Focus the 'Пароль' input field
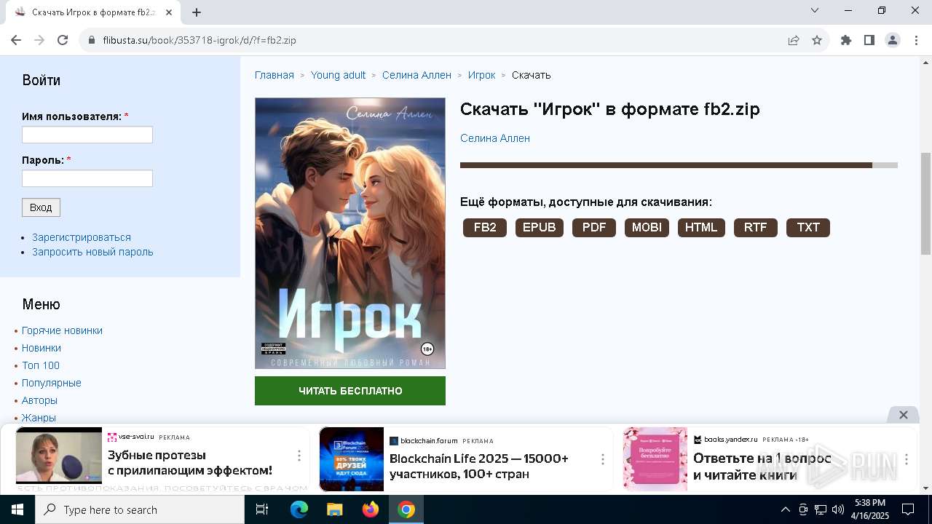Screen dimensions: 932x524 (x=87, y=178)
